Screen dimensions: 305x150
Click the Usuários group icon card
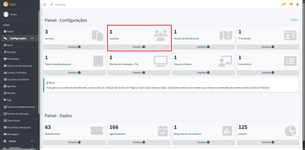[161, 35]
